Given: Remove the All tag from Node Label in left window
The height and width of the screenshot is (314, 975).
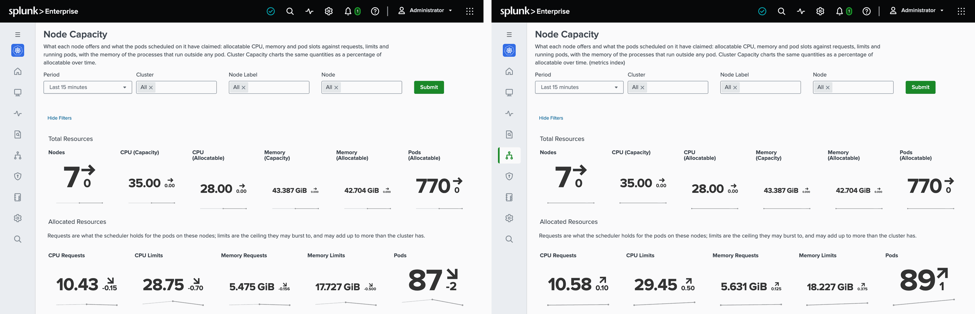Looking at the screenshot, I should 244,87.
